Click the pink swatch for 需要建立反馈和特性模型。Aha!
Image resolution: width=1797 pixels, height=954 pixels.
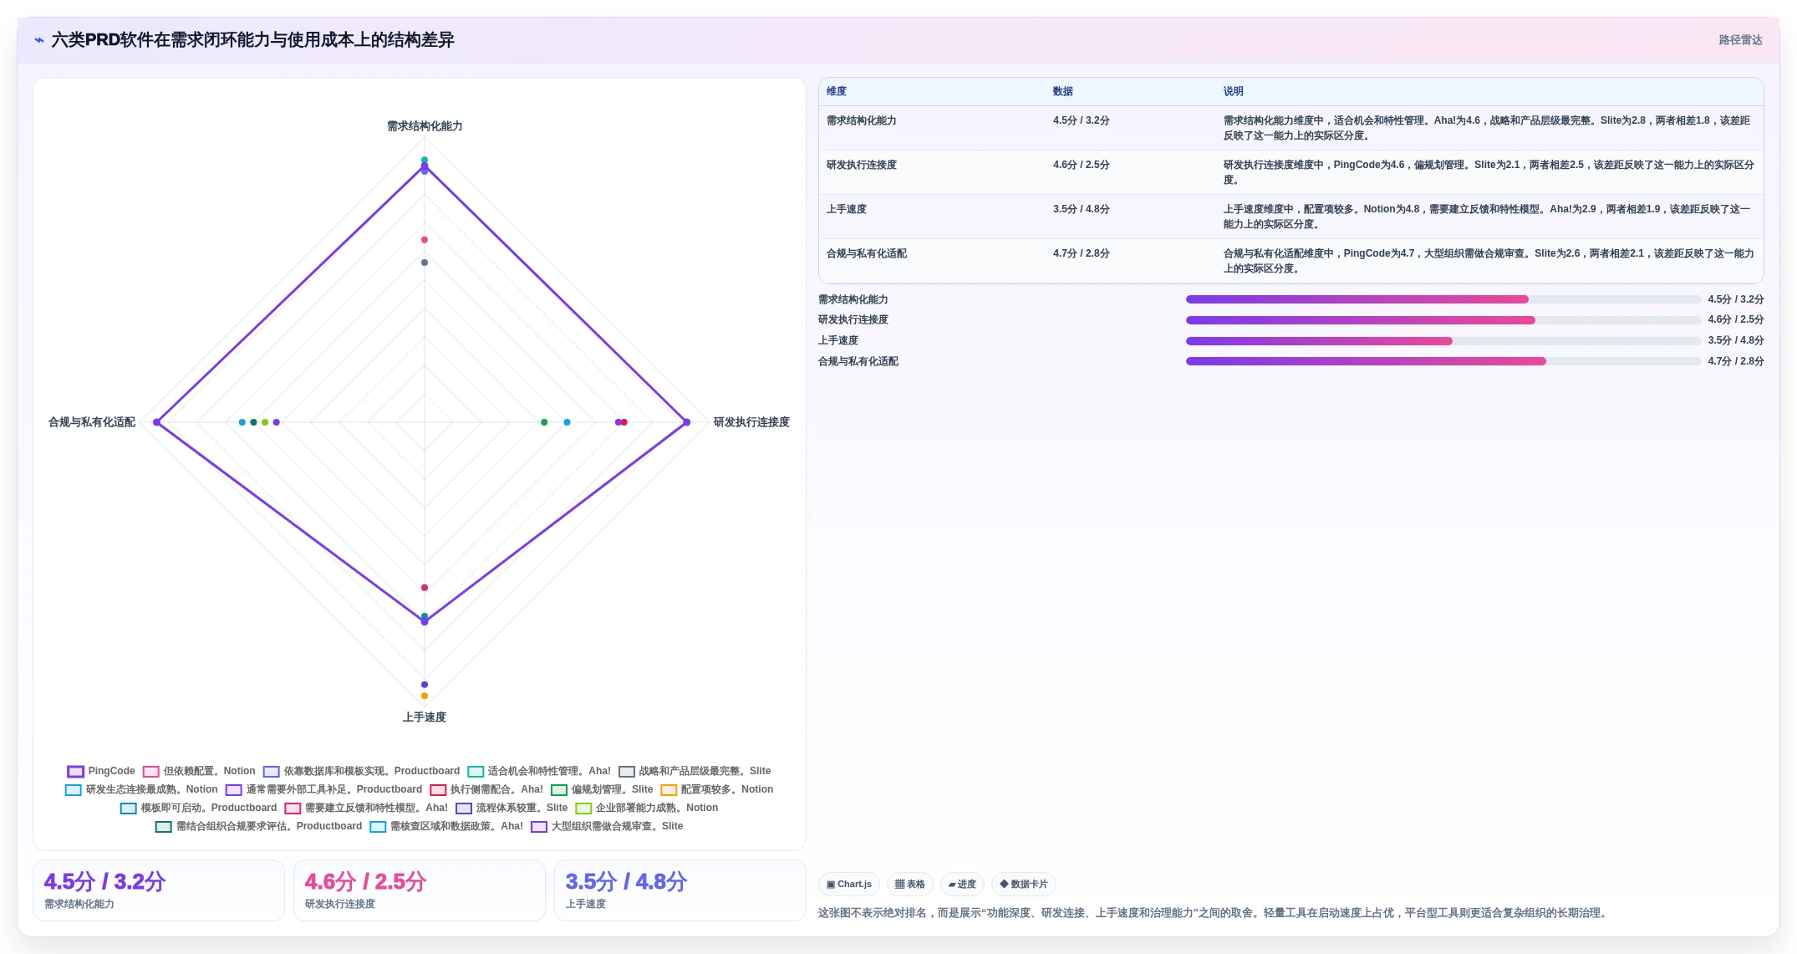pos(293,809)
